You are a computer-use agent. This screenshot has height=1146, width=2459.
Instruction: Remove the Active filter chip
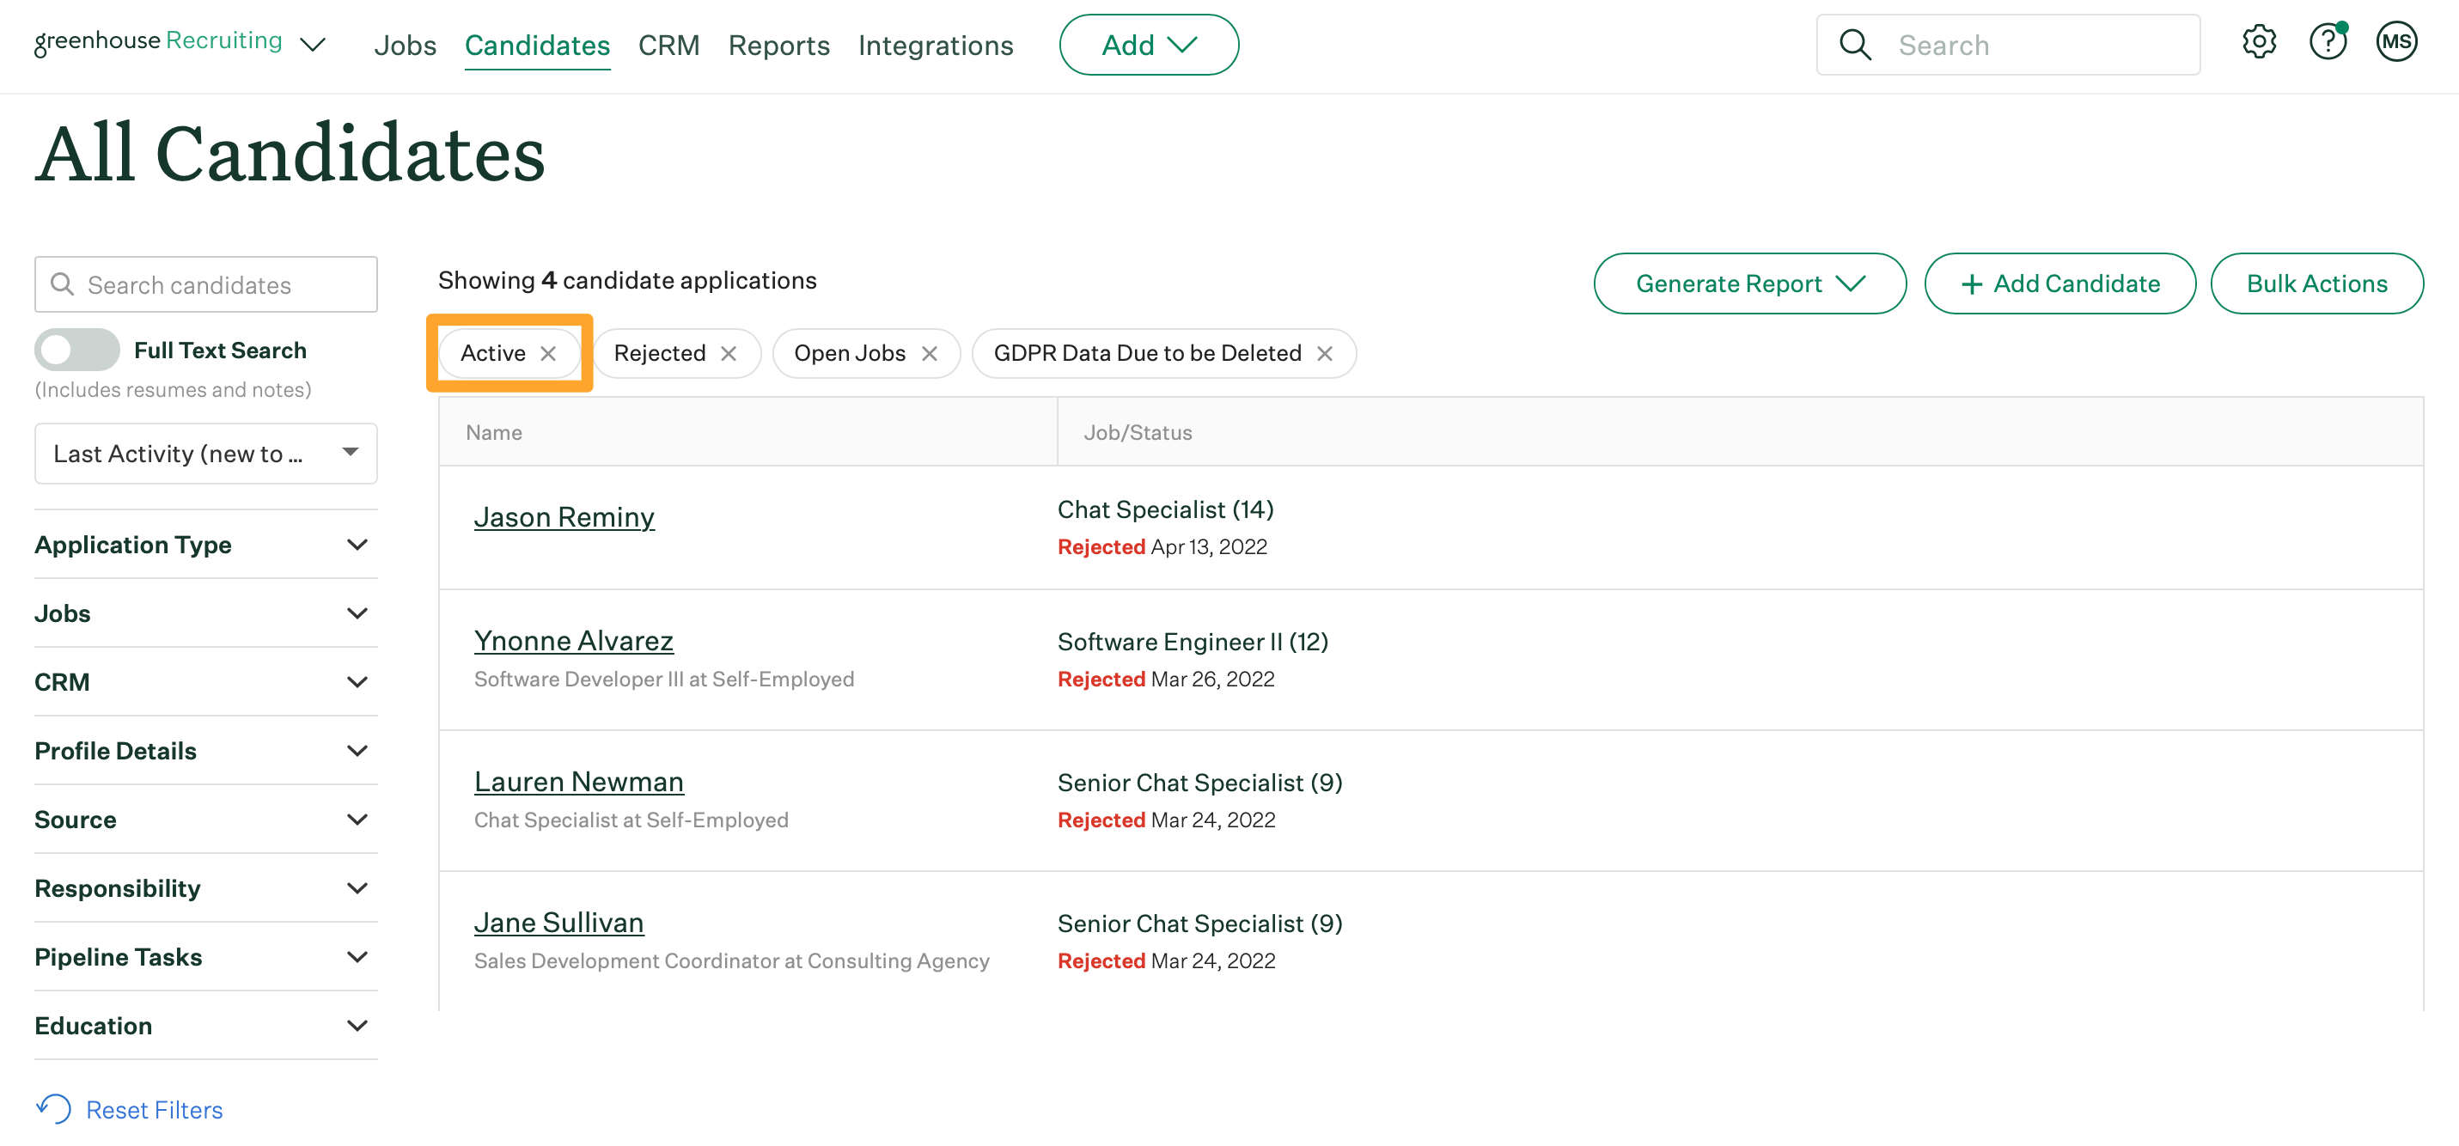(x=548, y=354)
